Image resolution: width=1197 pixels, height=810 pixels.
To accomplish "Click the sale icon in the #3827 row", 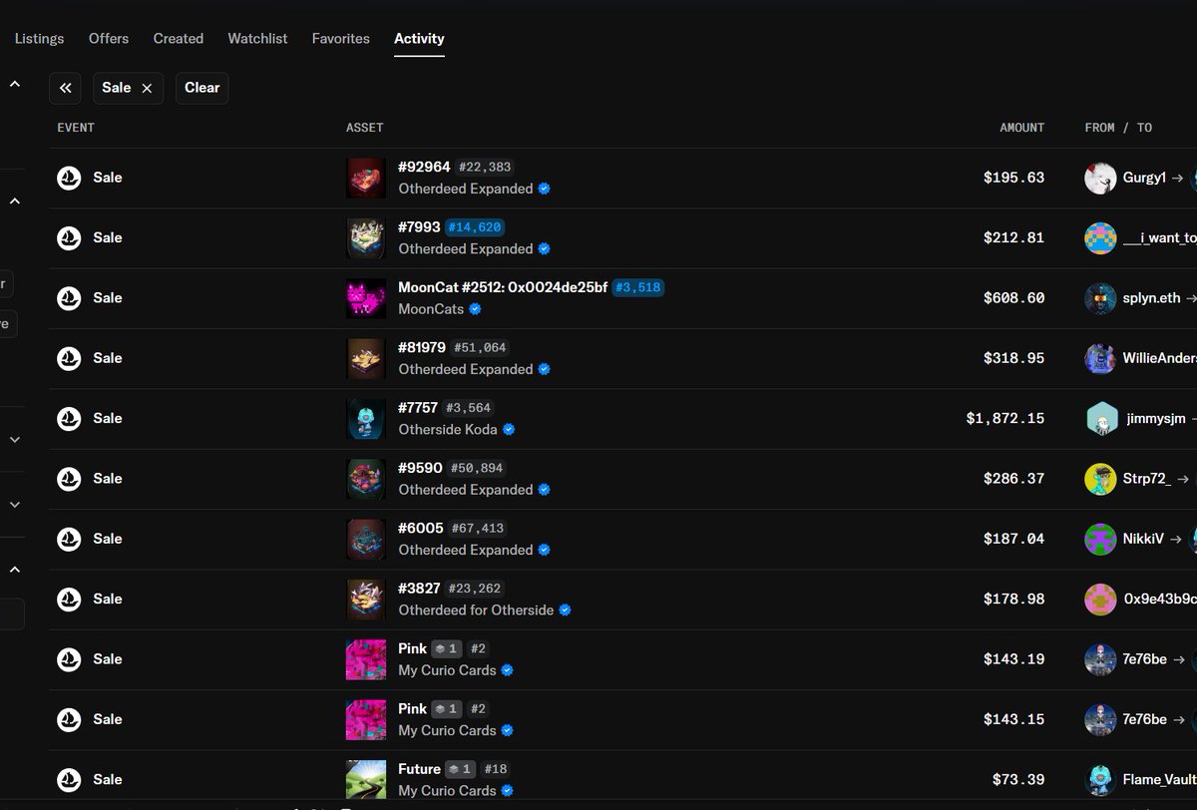I will coord(69,599).
